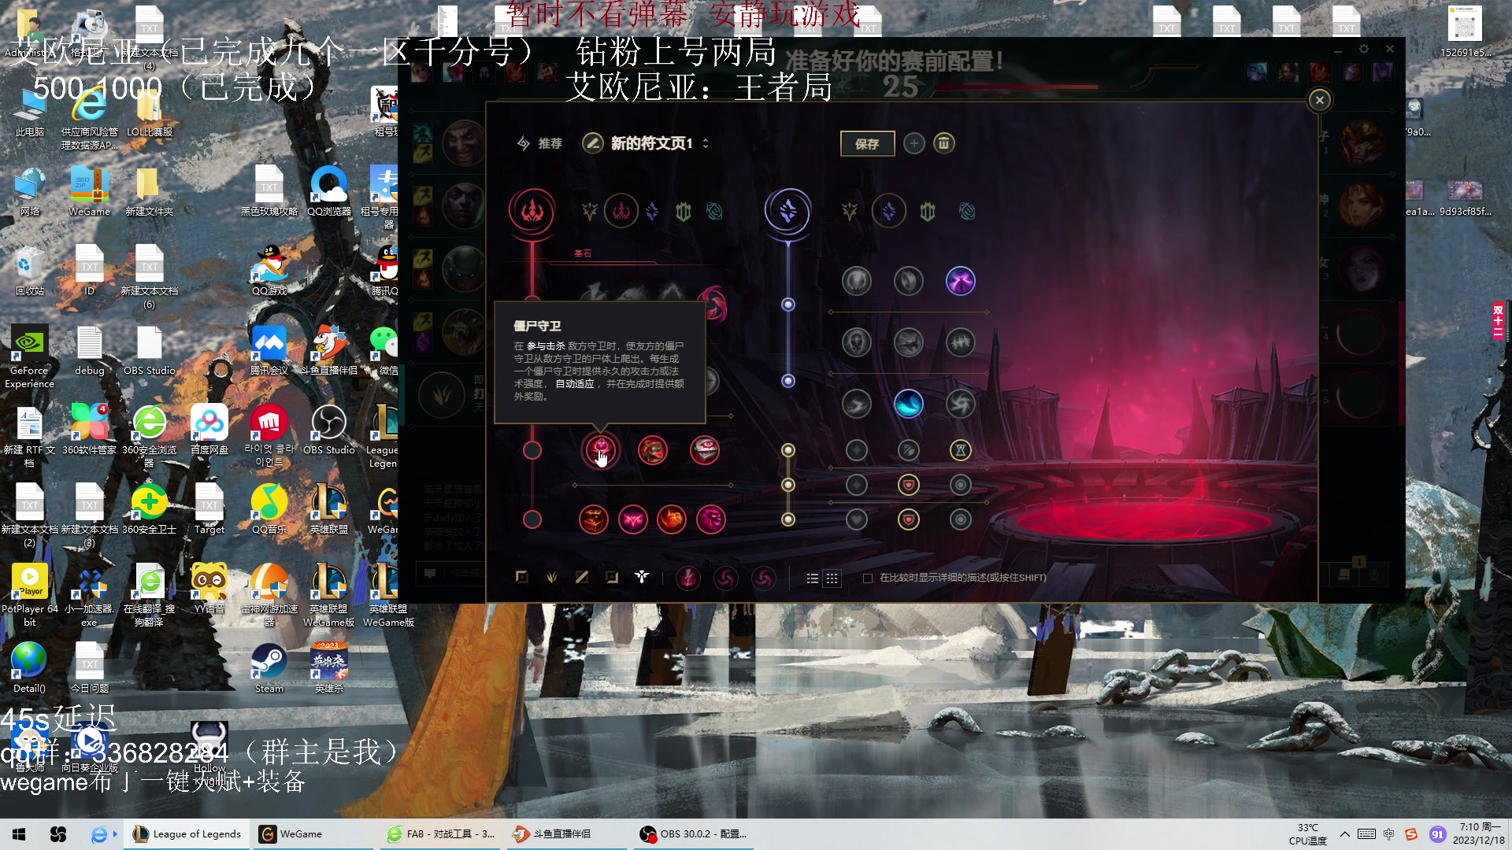Choose the Zombie Ward rune
The width and height of the screenshot is (1512, 850).
[x=601, y=450]
